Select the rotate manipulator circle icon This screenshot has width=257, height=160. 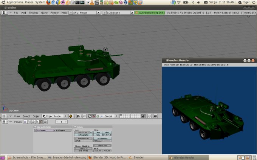[98, 116]
